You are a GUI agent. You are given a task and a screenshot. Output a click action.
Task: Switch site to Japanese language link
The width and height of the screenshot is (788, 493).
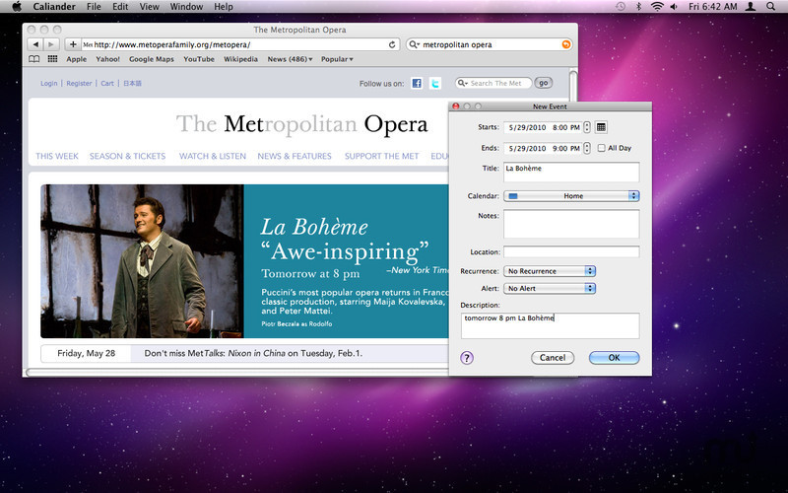pyautogui.click(x=132, y=83)
